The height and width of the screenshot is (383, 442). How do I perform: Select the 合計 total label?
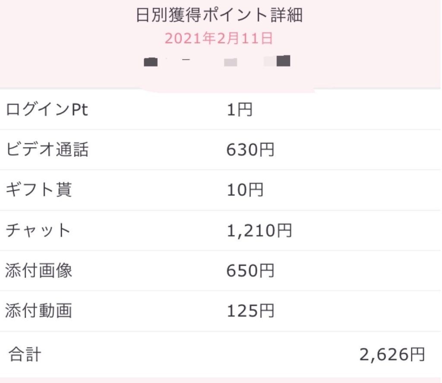click(25, 355)
